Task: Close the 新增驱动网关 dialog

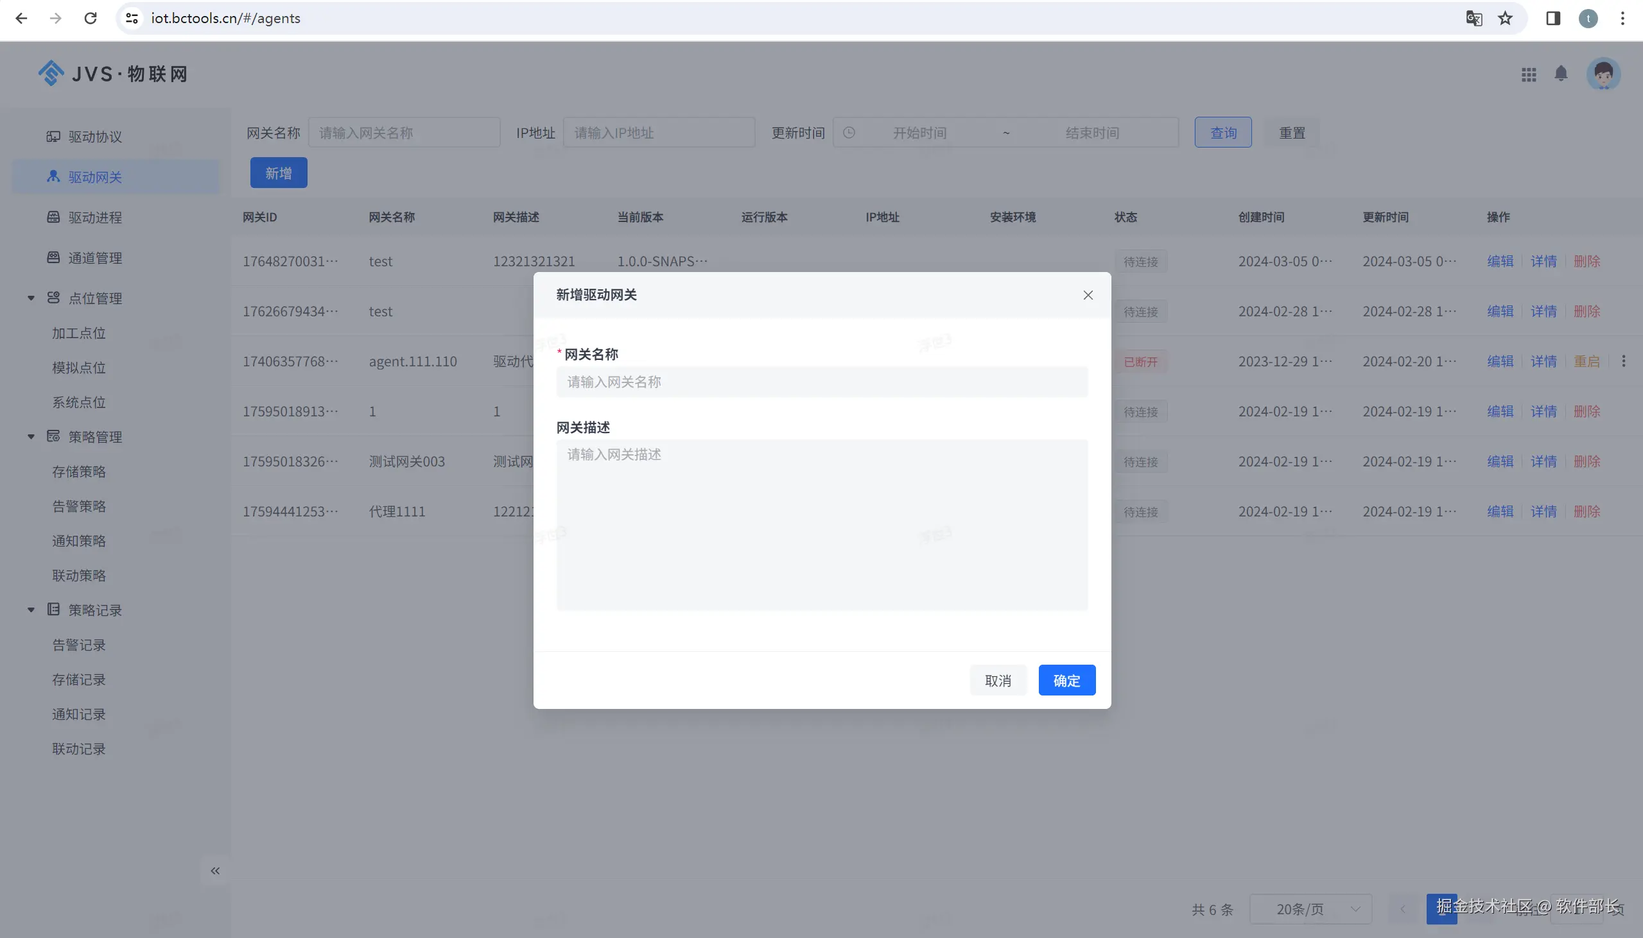Action: point(1088,295)
